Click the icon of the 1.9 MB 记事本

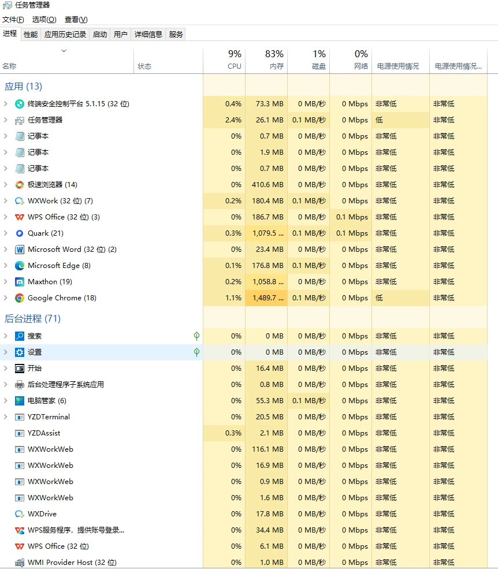click(20, 152)
